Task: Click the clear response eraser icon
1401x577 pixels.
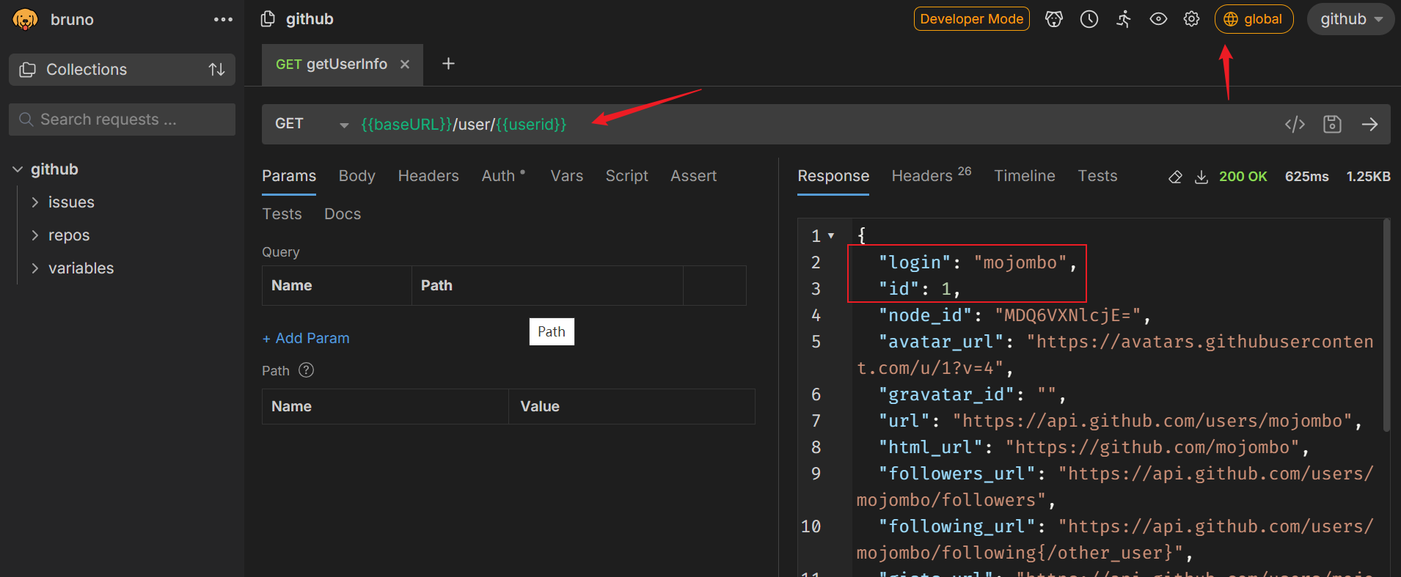Action: [x=1175, y=177]
